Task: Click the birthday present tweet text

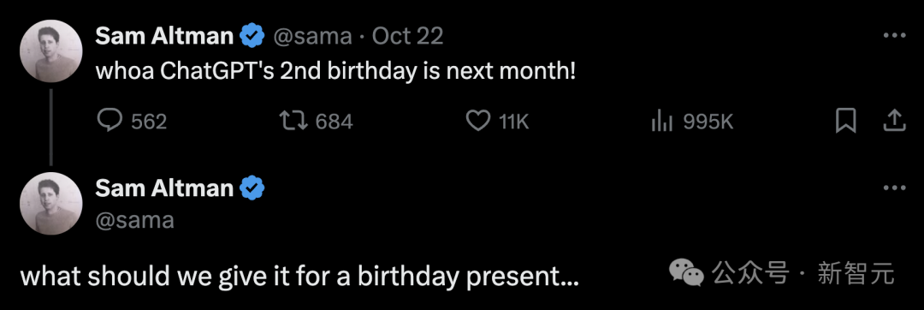Action: tap(300, 276)
